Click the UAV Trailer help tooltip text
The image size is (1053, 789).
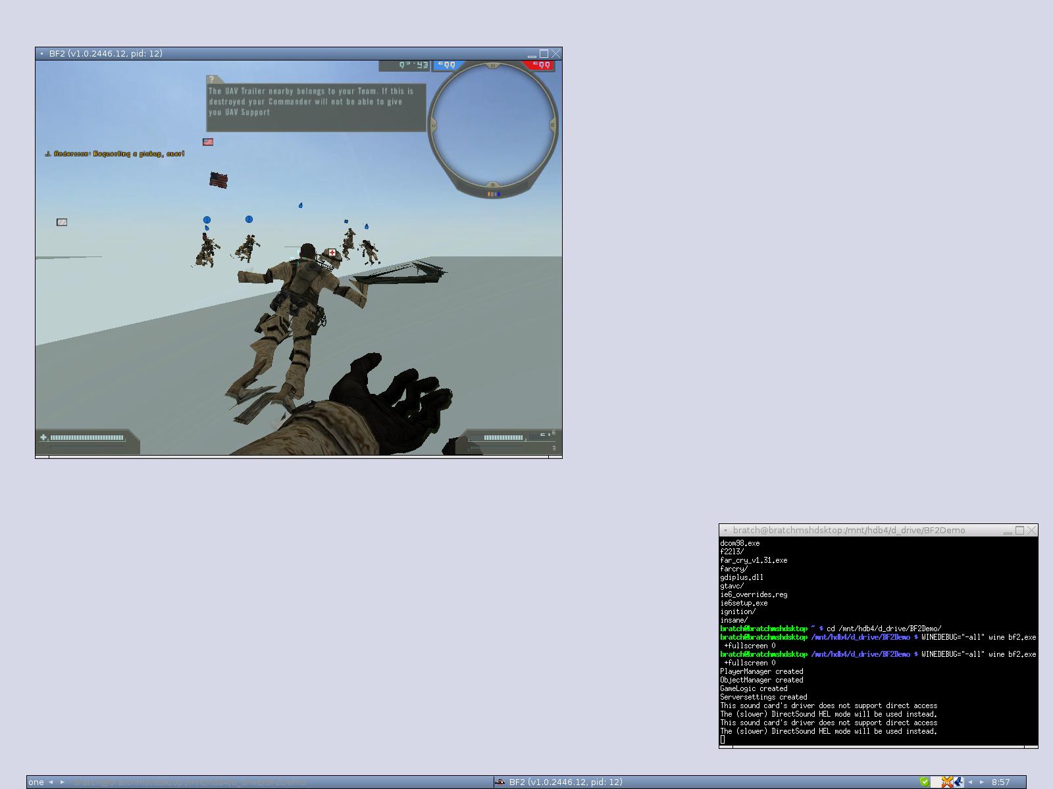pyautogui.click(x=312, y=102)
